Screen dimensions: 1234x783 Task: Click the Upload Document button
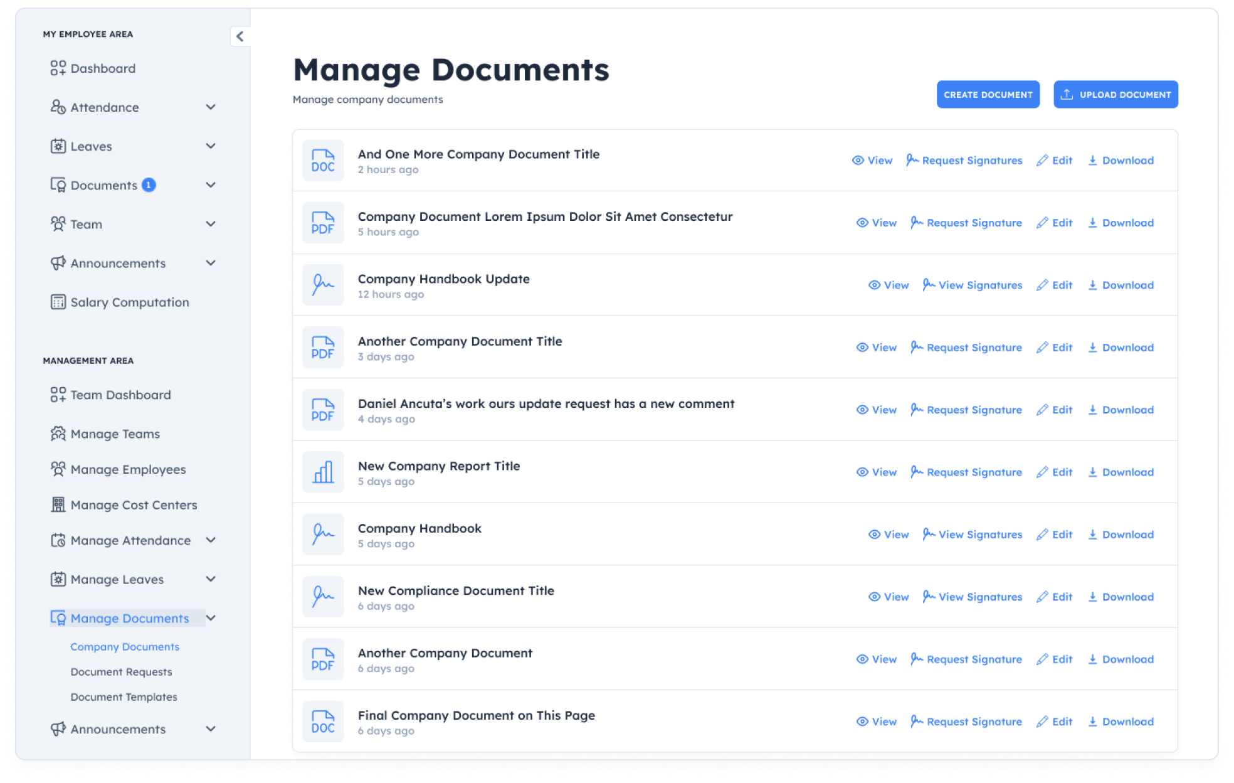tap(1115, 95)
